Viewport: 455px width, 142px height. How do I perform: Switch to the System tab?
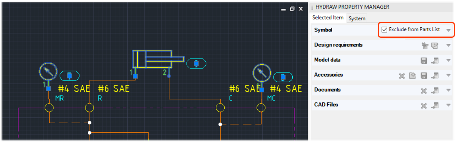(357, 18)
